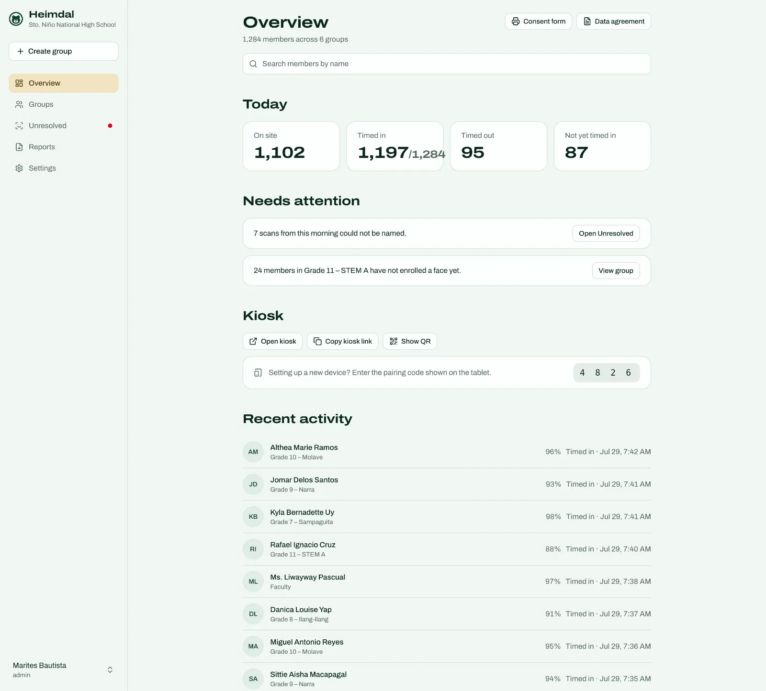The image size is (766, 691).
Task: Click the external-link icon on Open kiosk
Action: (x=253, y=341)
